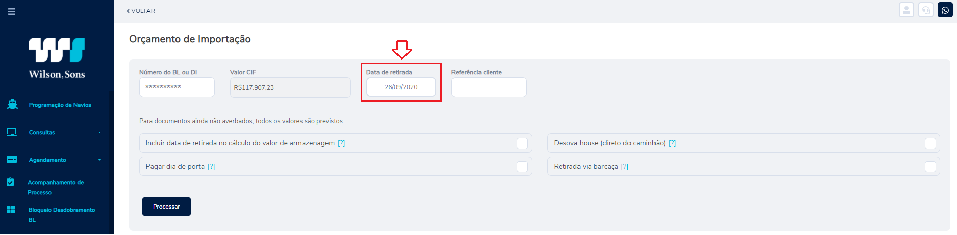Tick the Desova house checkbox
957x235 pixels.
click(x=930, y=143)
